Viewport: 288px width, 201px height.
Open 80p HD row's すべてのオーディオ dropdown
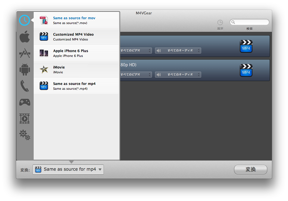tap(178, 75)
